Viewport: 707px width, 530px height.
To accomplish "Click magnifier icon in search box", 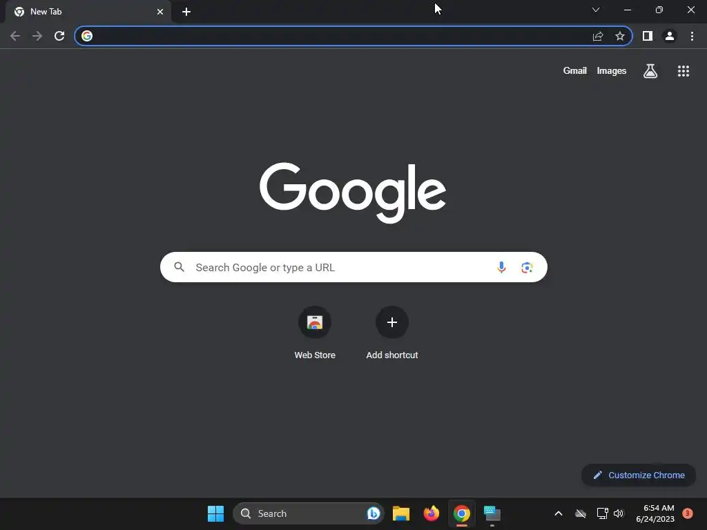I will click(x=179, y=267).
